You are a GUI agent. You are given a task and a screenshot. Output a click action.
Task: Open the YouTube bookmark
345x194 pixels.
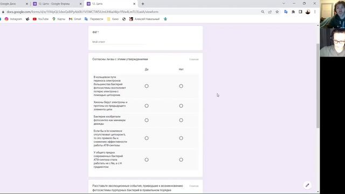41,19
